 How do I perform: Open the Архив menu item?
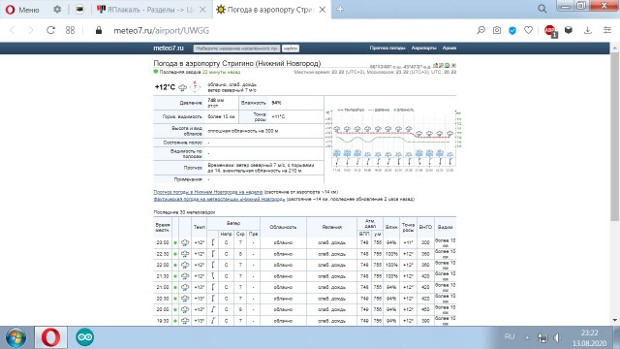click(x=449, y=48)
